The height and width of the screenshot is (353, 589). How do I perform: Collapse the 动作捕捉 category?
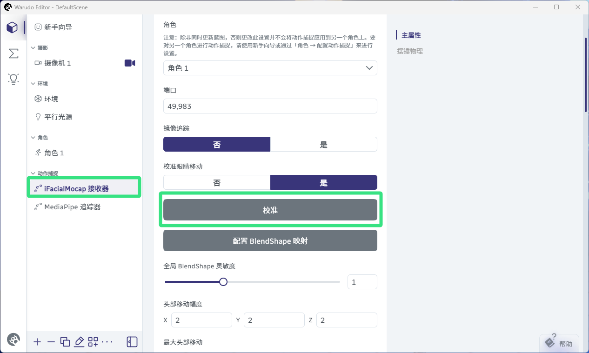tap(44, 173)
